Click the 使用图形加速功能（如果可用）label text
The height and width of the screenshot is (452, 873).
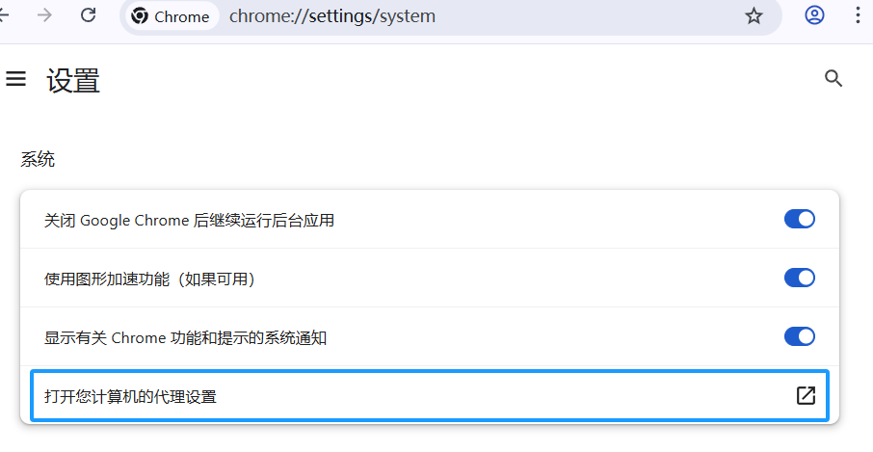[x=149, y=279]
